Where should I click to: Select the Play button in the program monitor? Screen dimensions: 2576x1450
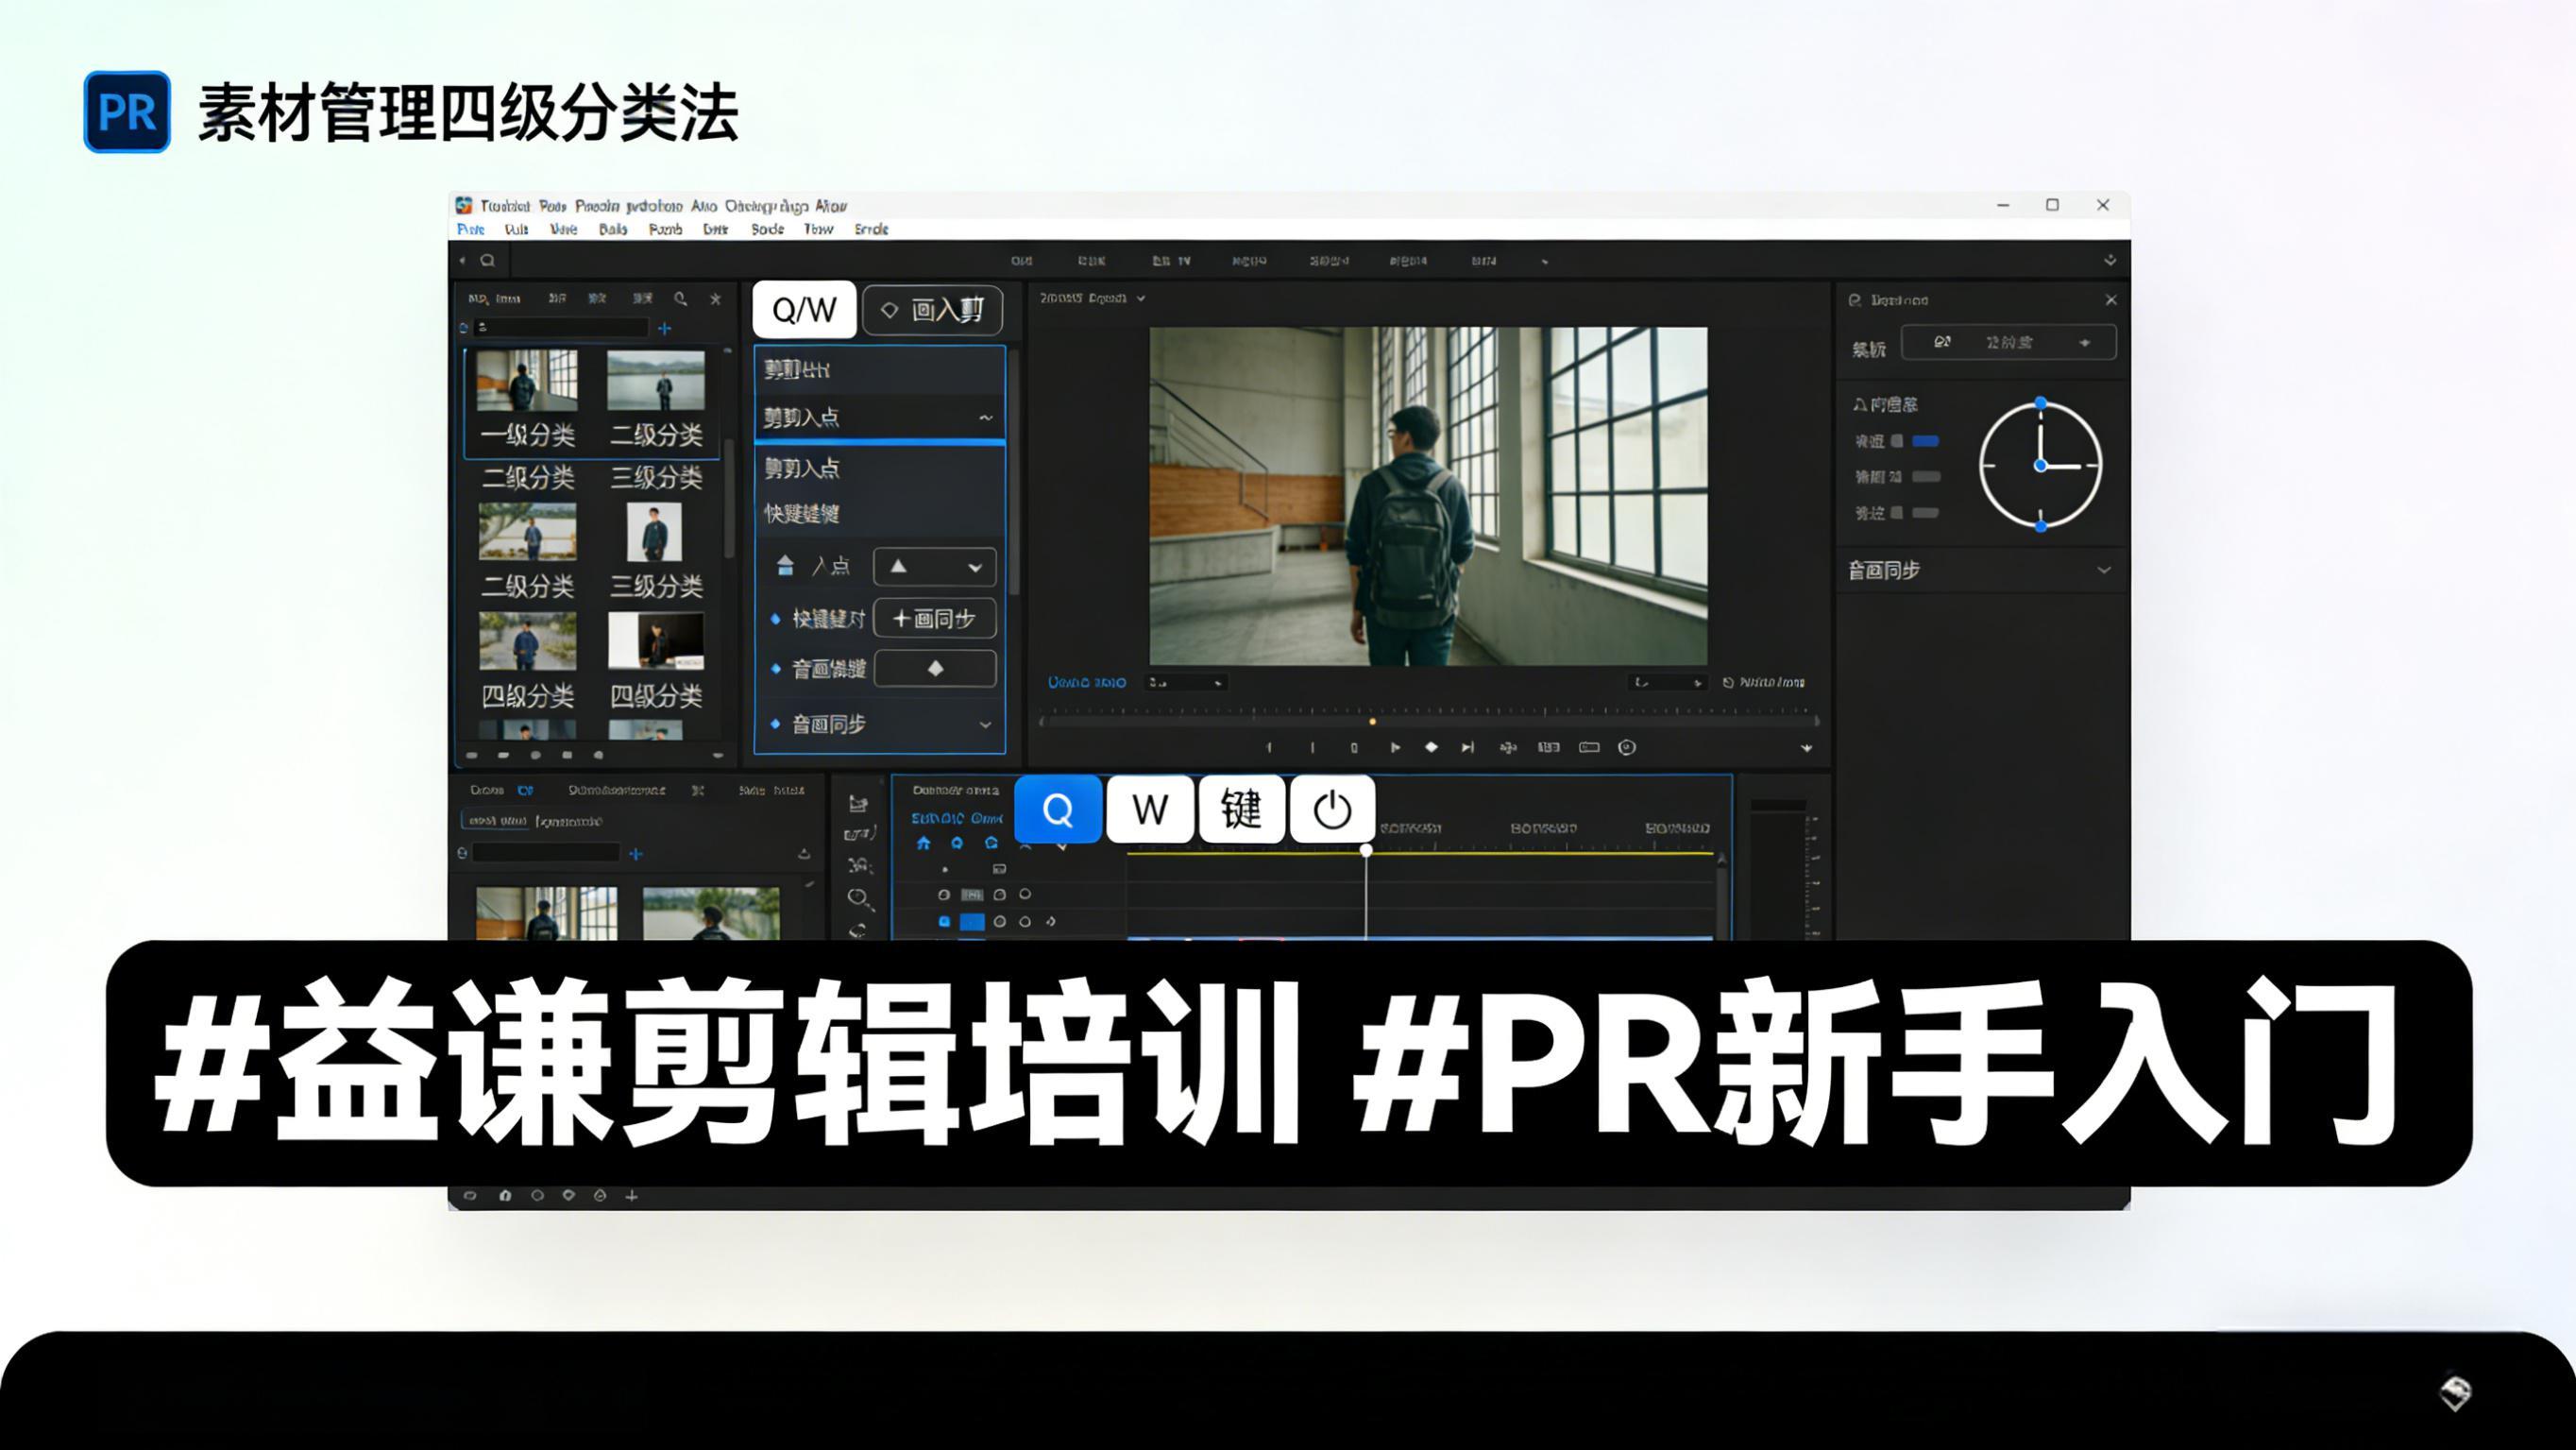coord(1396,746)
